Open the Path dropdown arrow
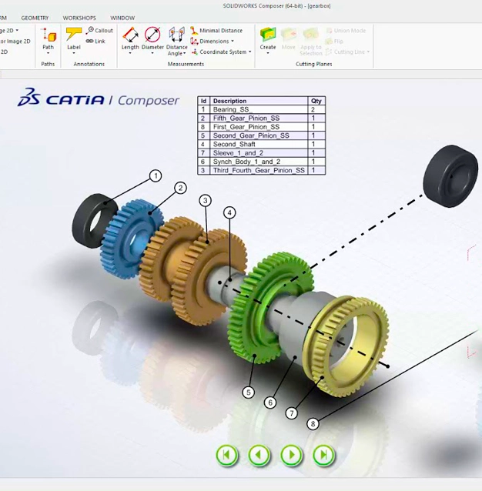 coord(48,53)
